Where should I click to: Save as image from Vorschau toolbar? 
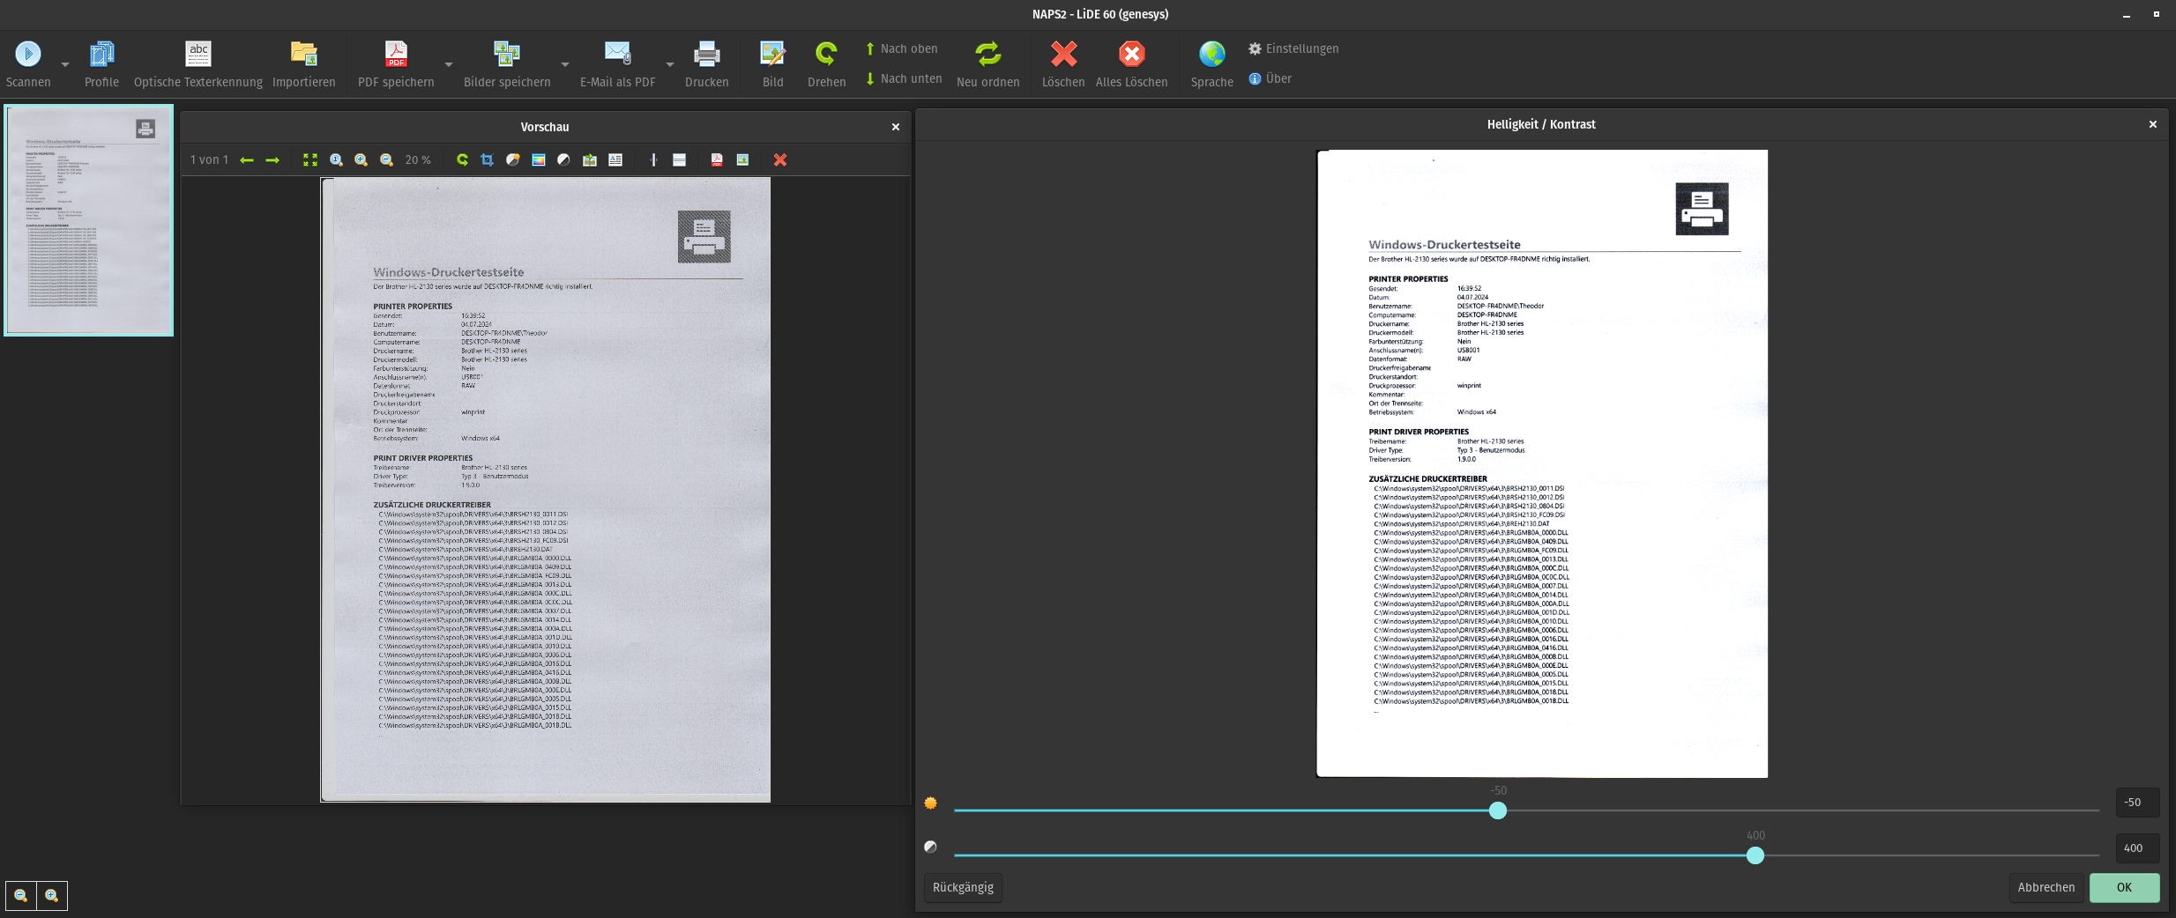(742, 160)
